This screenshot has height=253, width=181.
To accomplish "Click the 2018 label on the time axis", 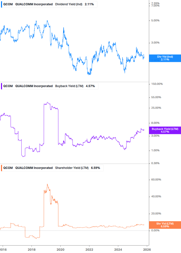I will (x=31, y=249).
